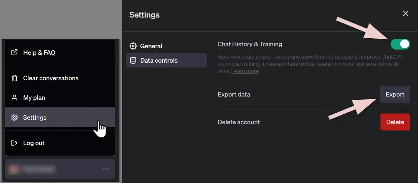Click the database icon beside Data controls

(133, 61)
